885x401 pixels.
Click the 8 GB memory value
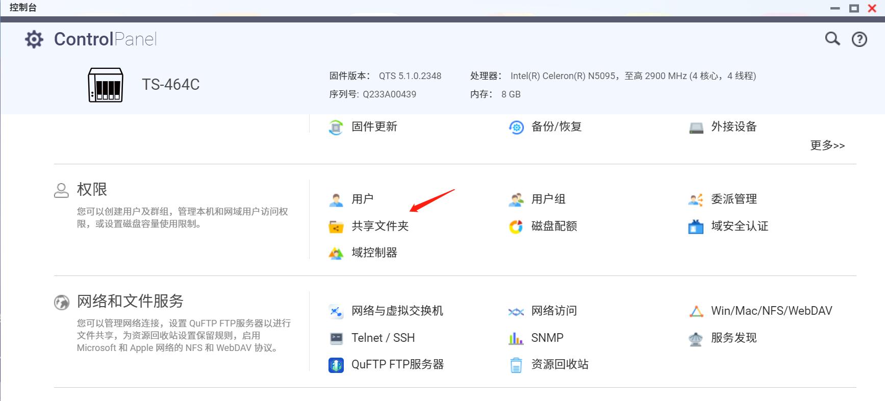[511, 94]
